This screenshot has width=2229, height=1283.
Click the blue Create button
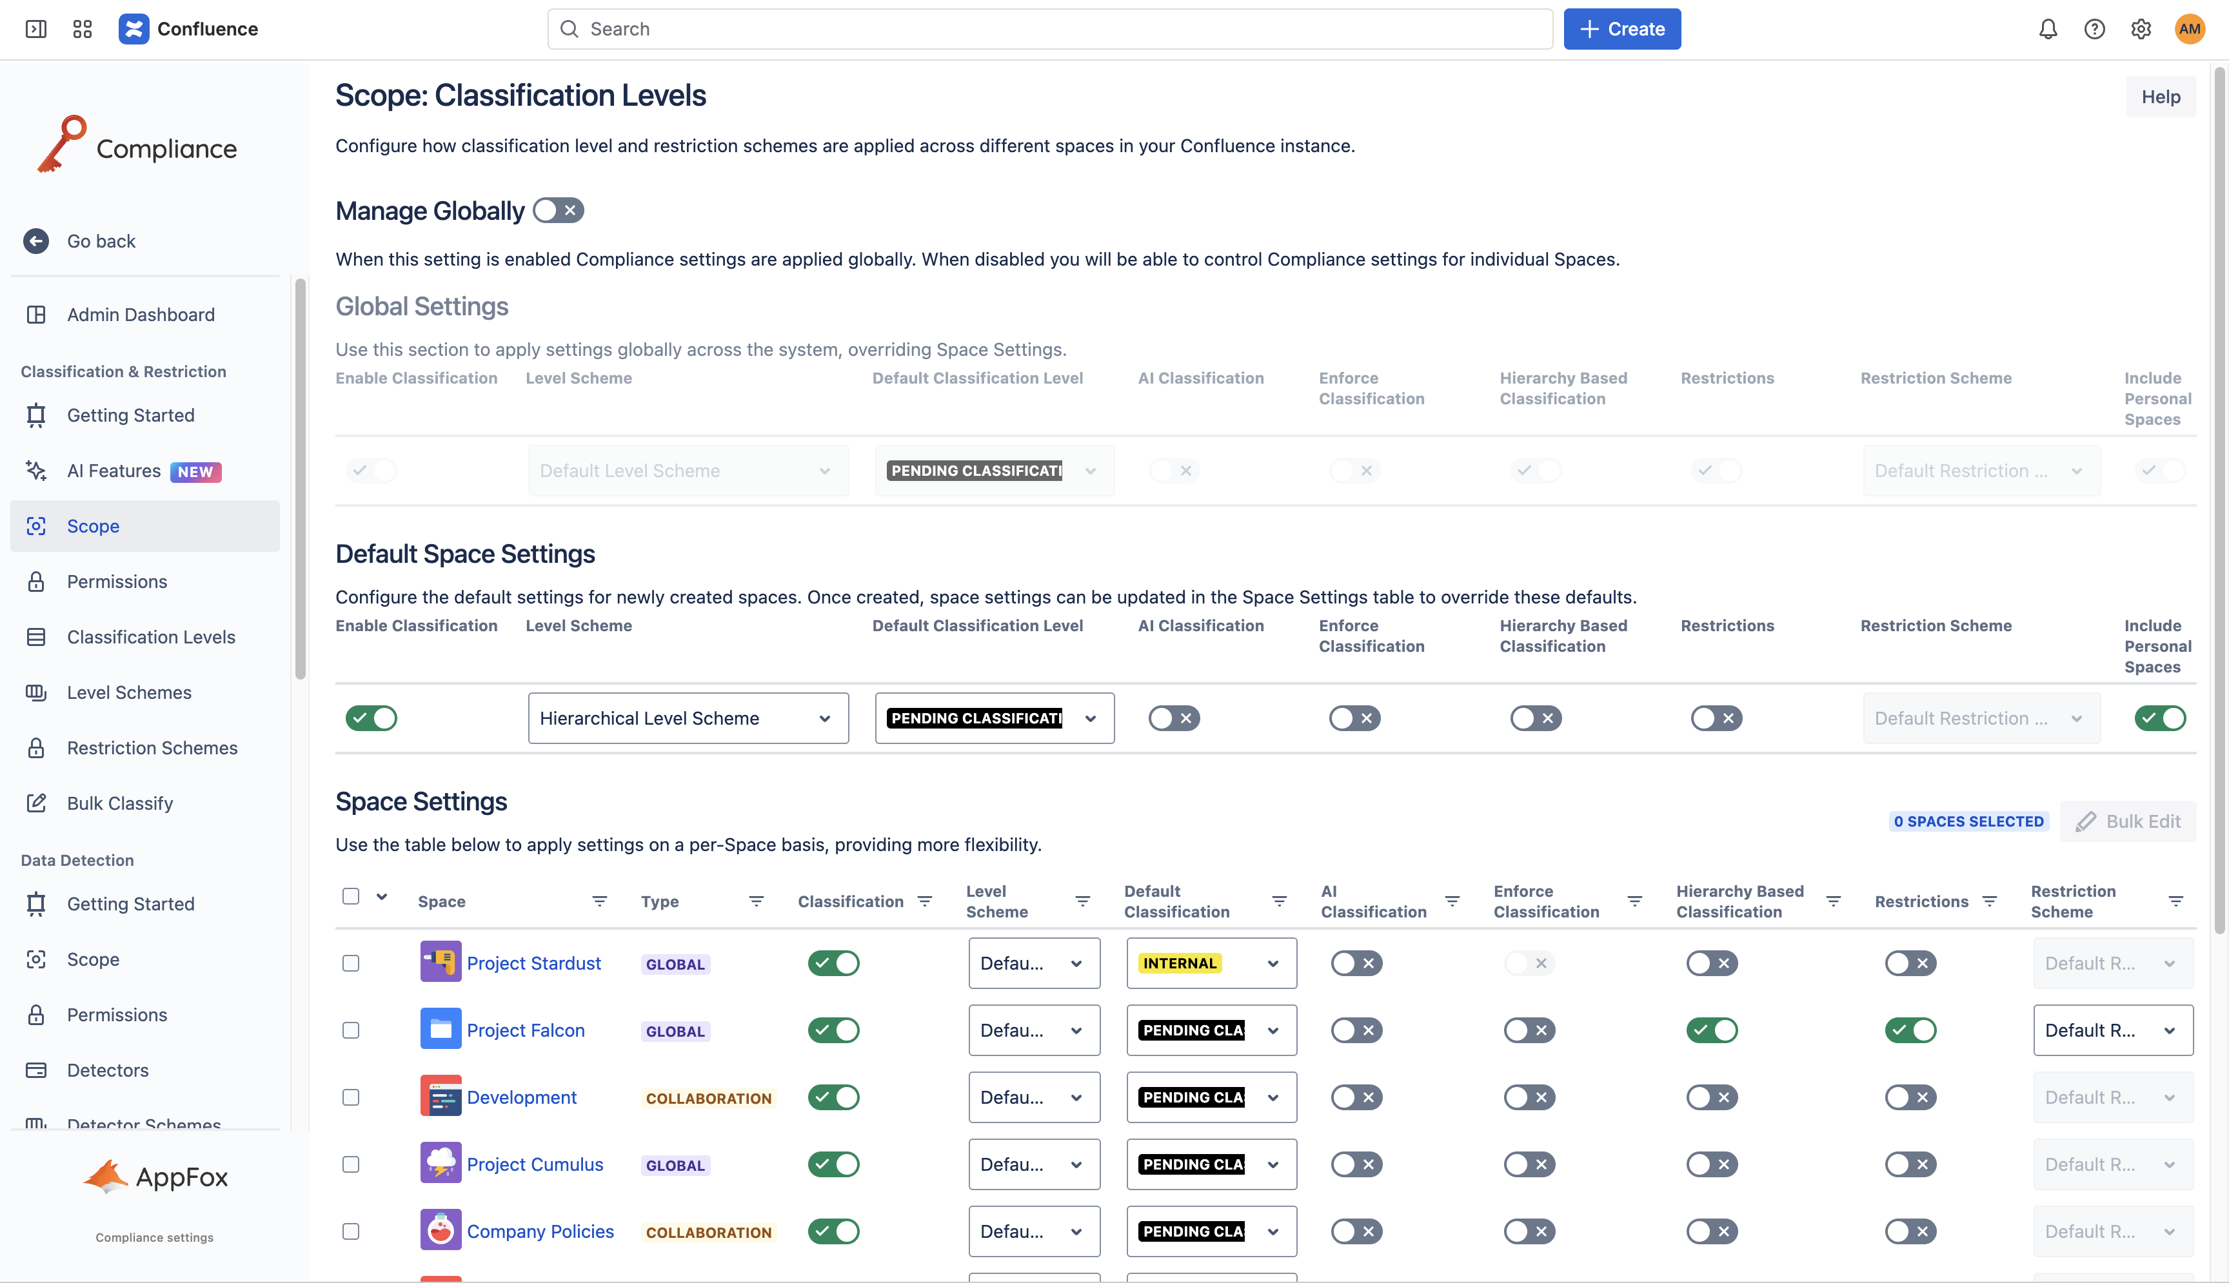click(1621, 29)
